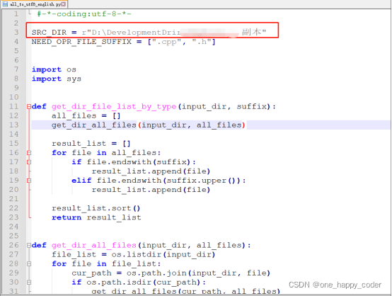Collapse the get_dir_all_files function fold on line 26

pyautogui.click(x=29, y=245)
